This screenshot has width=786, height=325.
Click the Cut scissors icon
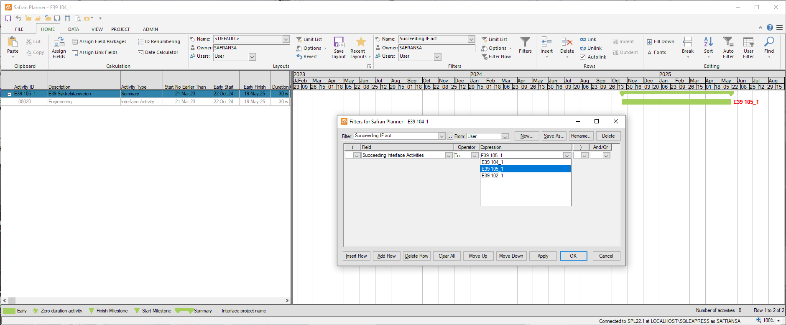(x=29, y=42)
